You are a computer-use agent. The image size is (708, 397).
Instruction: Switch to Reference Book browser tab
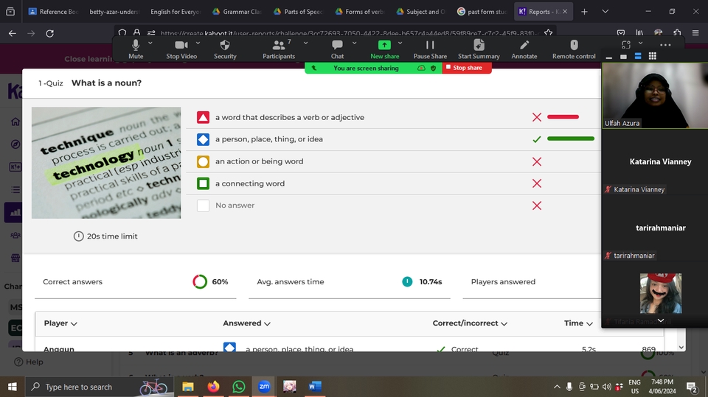[x=53, y=12]
